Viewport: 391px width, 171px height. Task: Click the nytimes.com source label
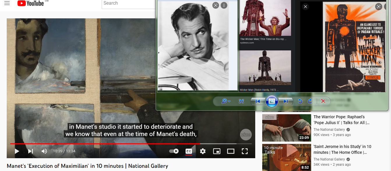coord(247,43)
